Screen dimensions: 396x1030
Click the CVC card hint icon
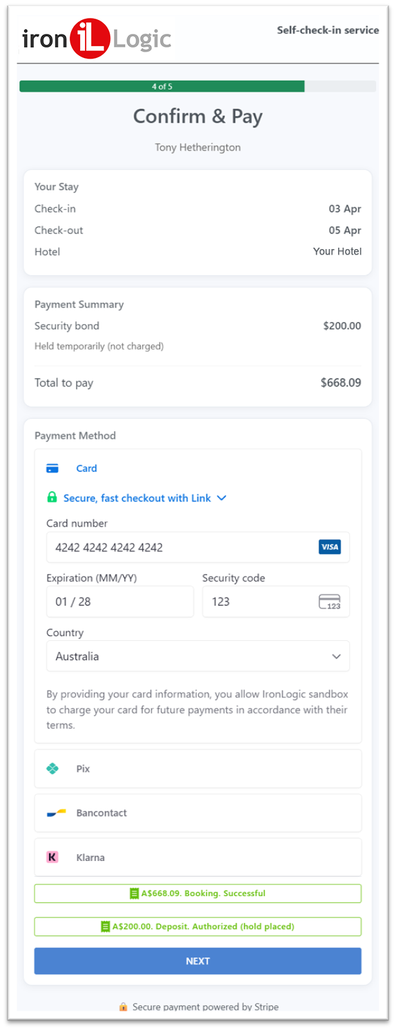[x=330, y=602]
